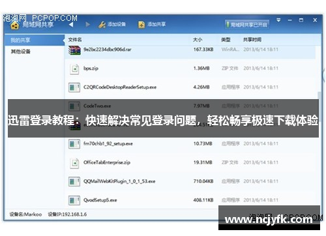The height and width of the screenshot is (236, 326).
Task: Minimize the 局域网共享 window
Action: 289,20
